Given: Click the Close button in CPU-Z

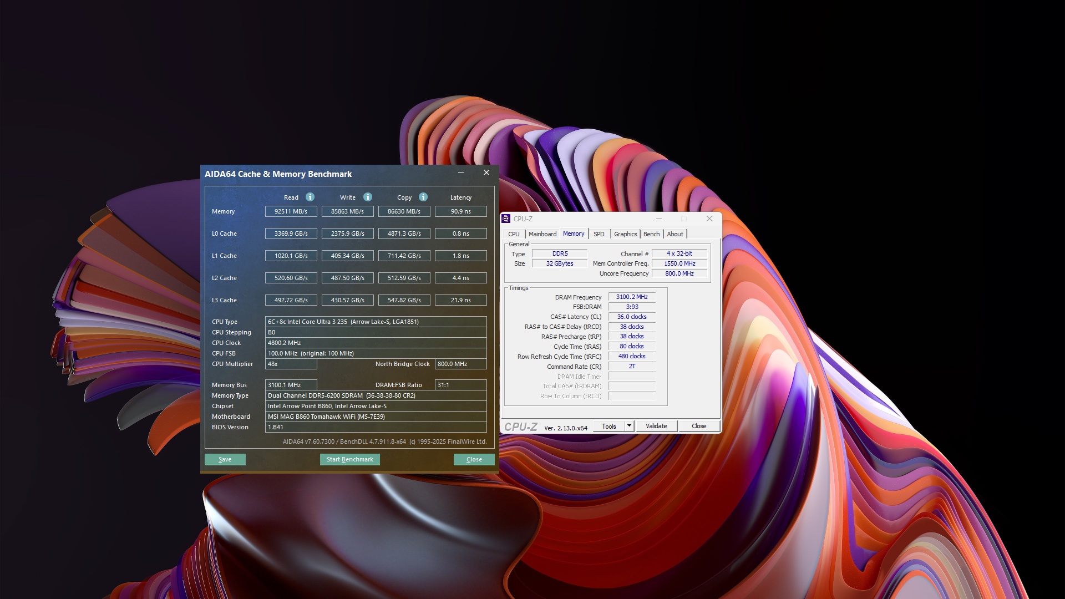Looking at the screenshot, I should tap(699, 426).
